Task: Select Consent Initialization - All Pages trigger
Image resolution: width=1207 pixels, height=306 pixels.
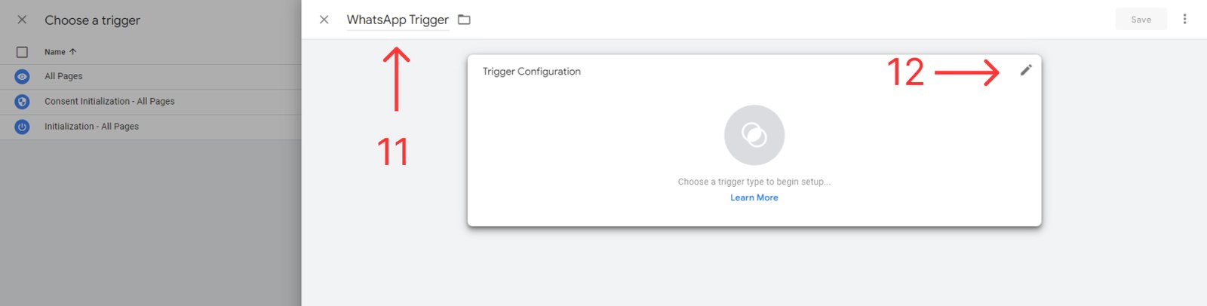Action: [109, 102]
